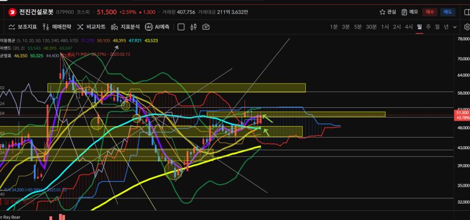Viewport: 470px width, 220px height.
Task: Click the red stock logo icon
Action: pos(12,12)
